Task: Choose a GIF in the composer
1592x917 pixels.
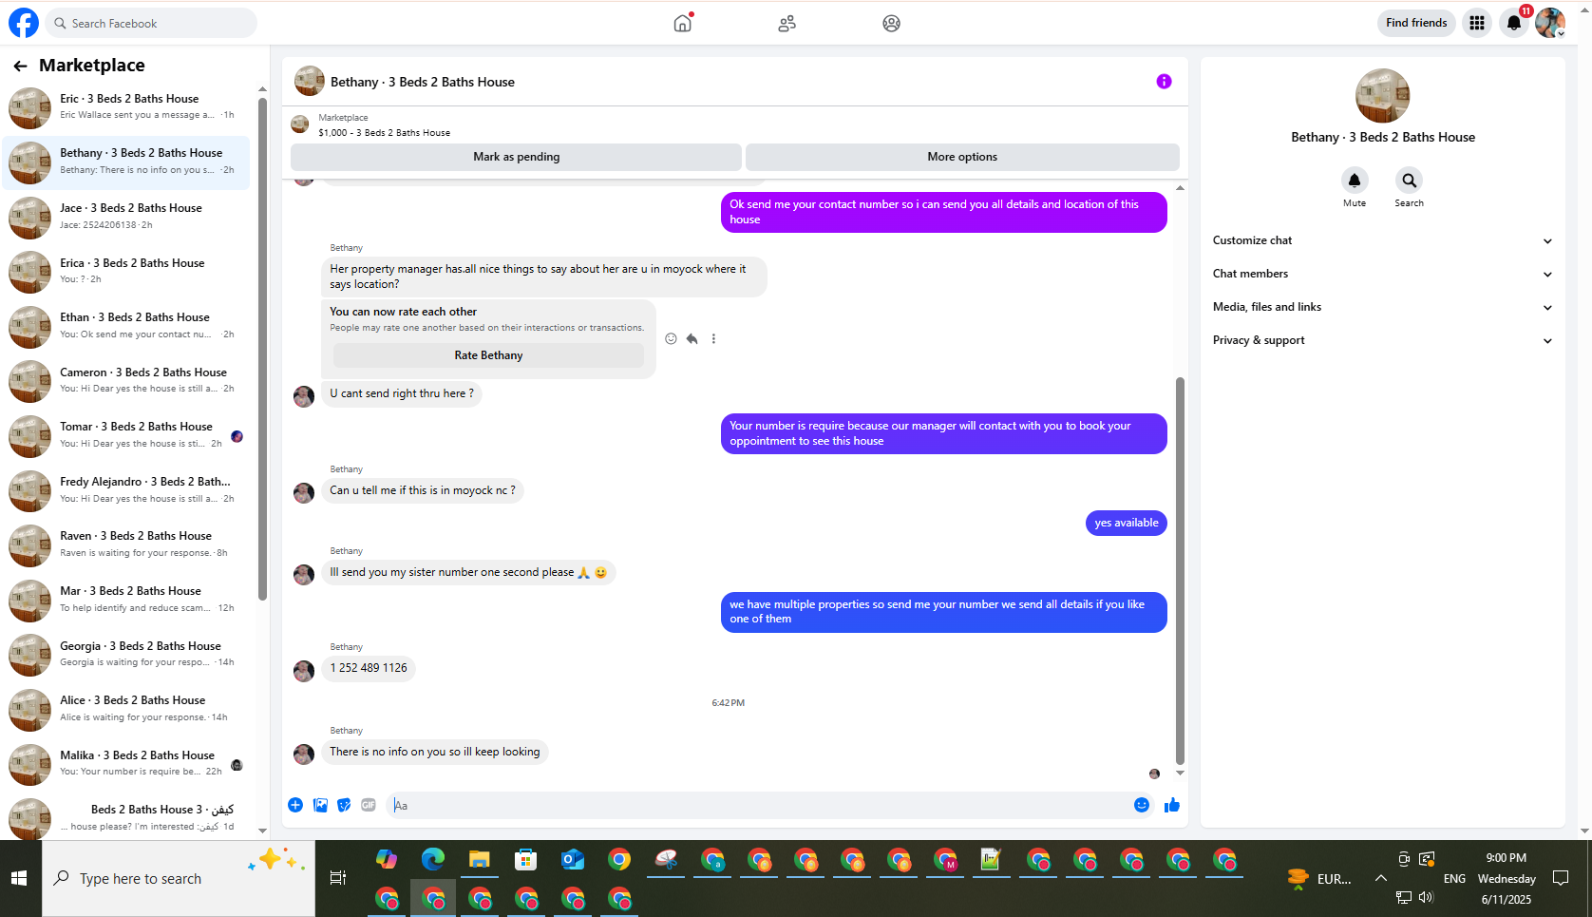Action: (369, 805)
